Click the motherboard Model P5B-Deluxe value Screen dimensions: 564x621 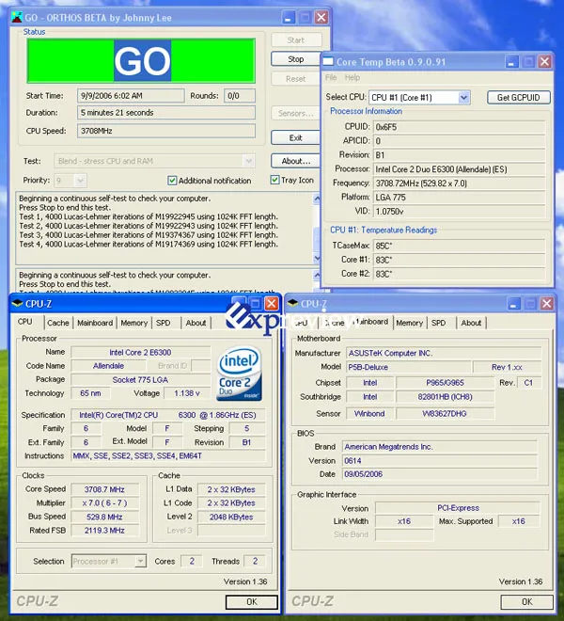[409, 367]
